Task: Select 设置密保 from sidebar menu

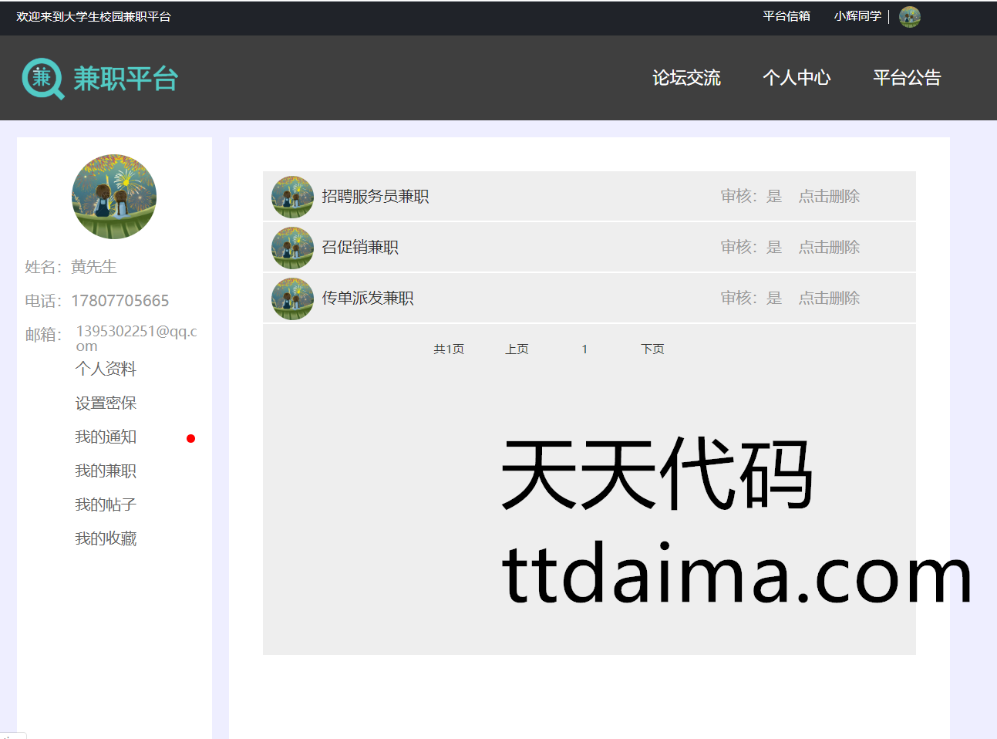Action: (x=106, y=403)
